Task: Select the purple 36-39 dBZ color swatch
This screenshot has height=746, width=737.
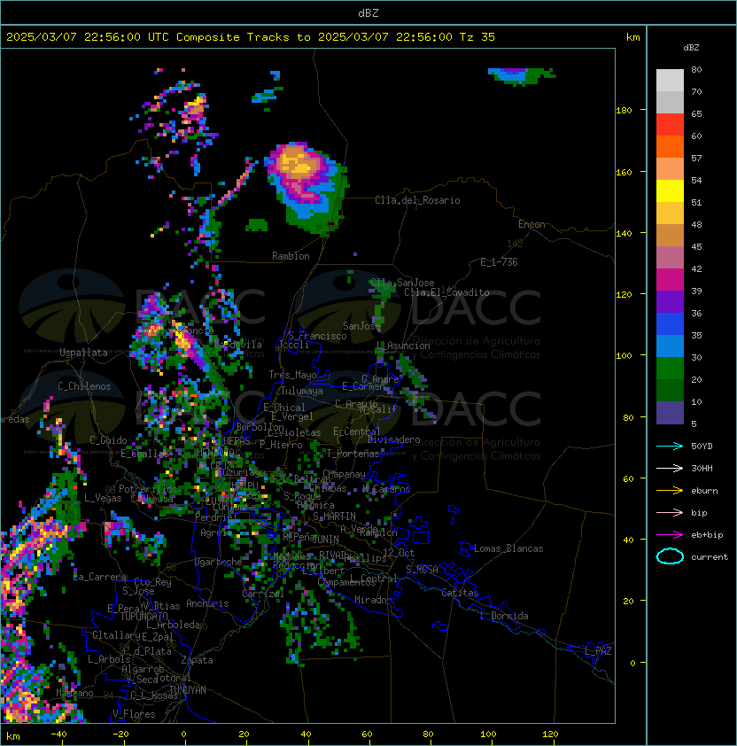Action: pyautogui.click(x=670, y=301)
